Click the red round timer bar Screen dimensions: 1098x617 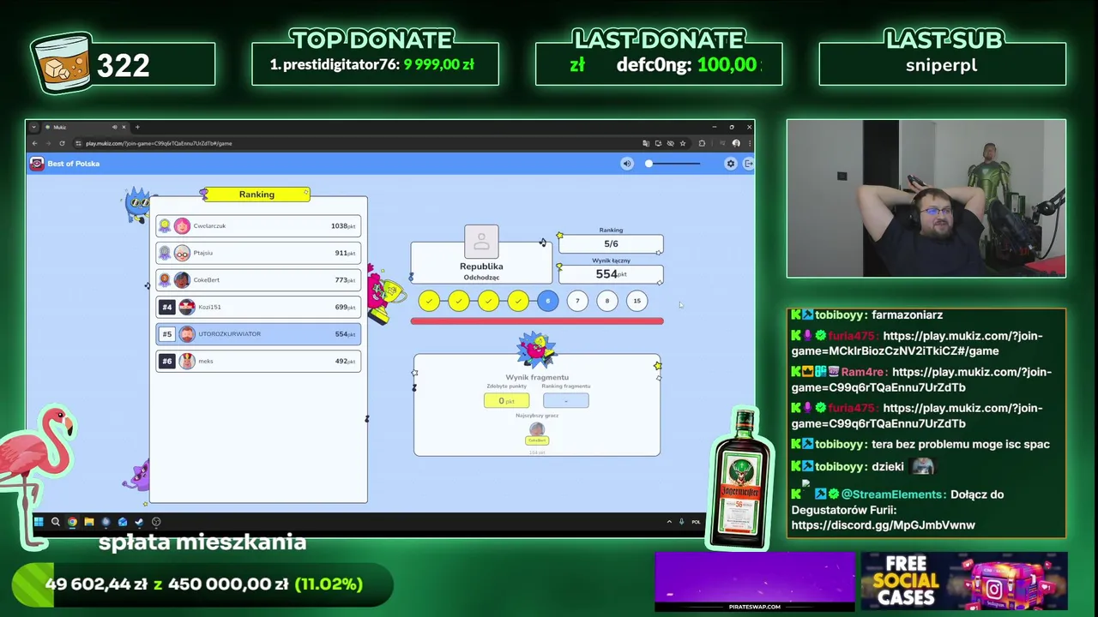tap(537, 321)
